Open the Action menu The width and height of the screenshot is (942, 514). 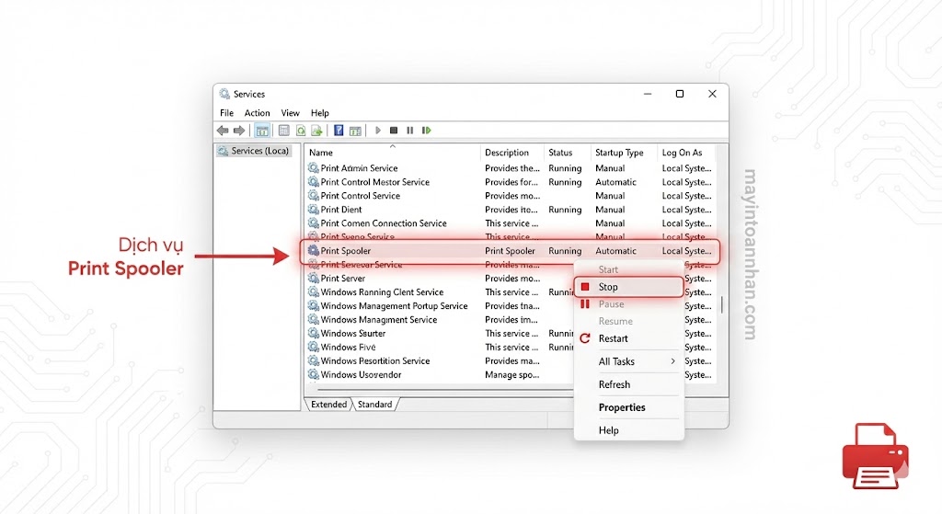(257, 113)
